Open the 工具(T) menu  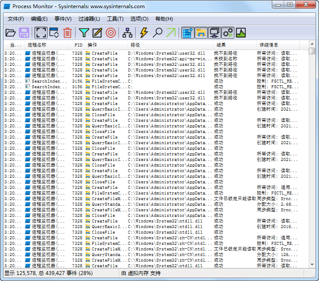click(x=115, y=19)
